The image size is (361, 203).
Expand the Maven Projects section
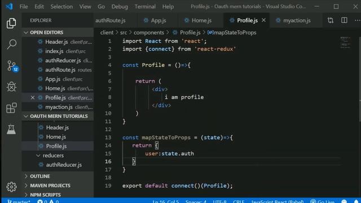click(58, 186)
